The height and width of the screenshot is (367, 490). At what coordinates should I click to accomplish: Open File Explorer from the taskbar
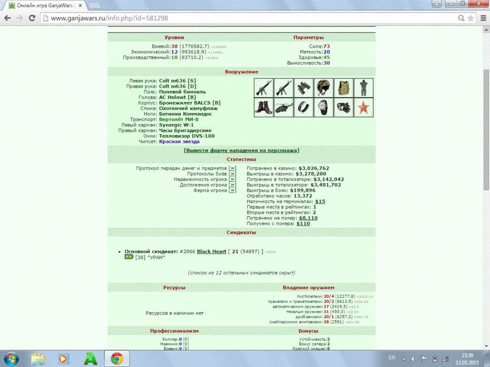point(38,359)
